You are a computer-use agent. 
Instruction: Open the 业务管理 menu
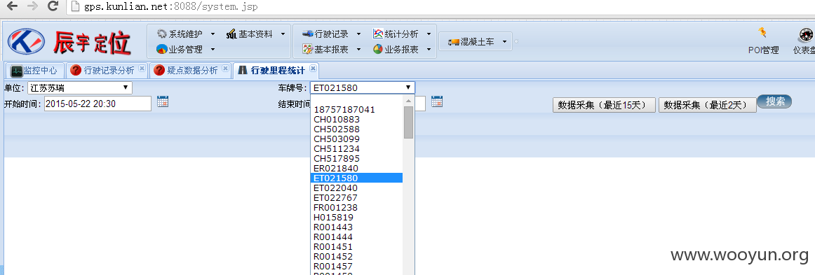pyautogui.click(x=186, y=49)
